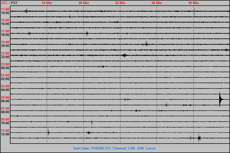Click the "10 Min" time axis label
Image resolution: width=230 pixels, height=153 pixels.
point(47,3)
